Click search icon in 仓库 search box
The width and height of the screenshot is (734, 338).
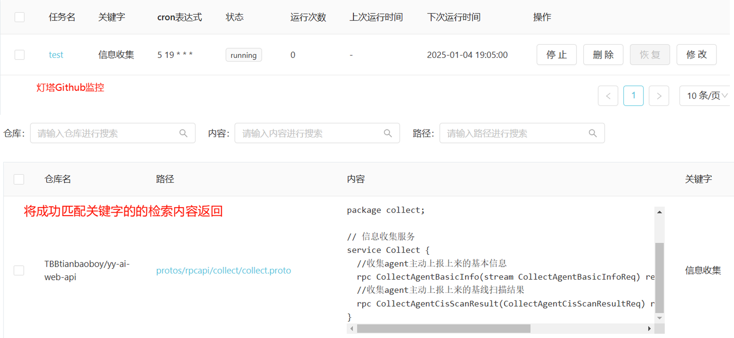pyautogui.click(x=183, y=133)
